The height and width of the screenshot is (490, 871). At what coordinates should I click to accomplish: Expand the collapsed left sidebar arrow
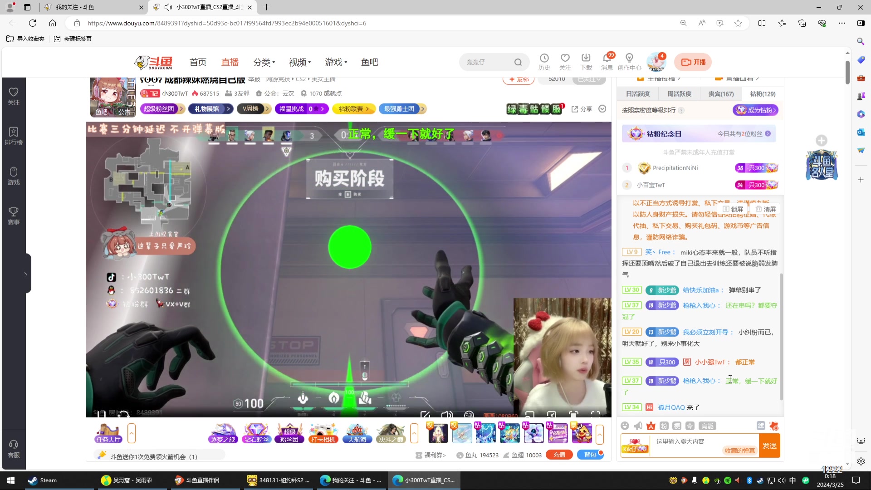click(x=26, y=274)
